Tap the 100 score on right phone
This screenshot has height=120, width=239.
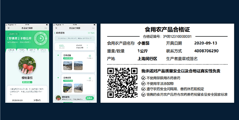(62, 46)
